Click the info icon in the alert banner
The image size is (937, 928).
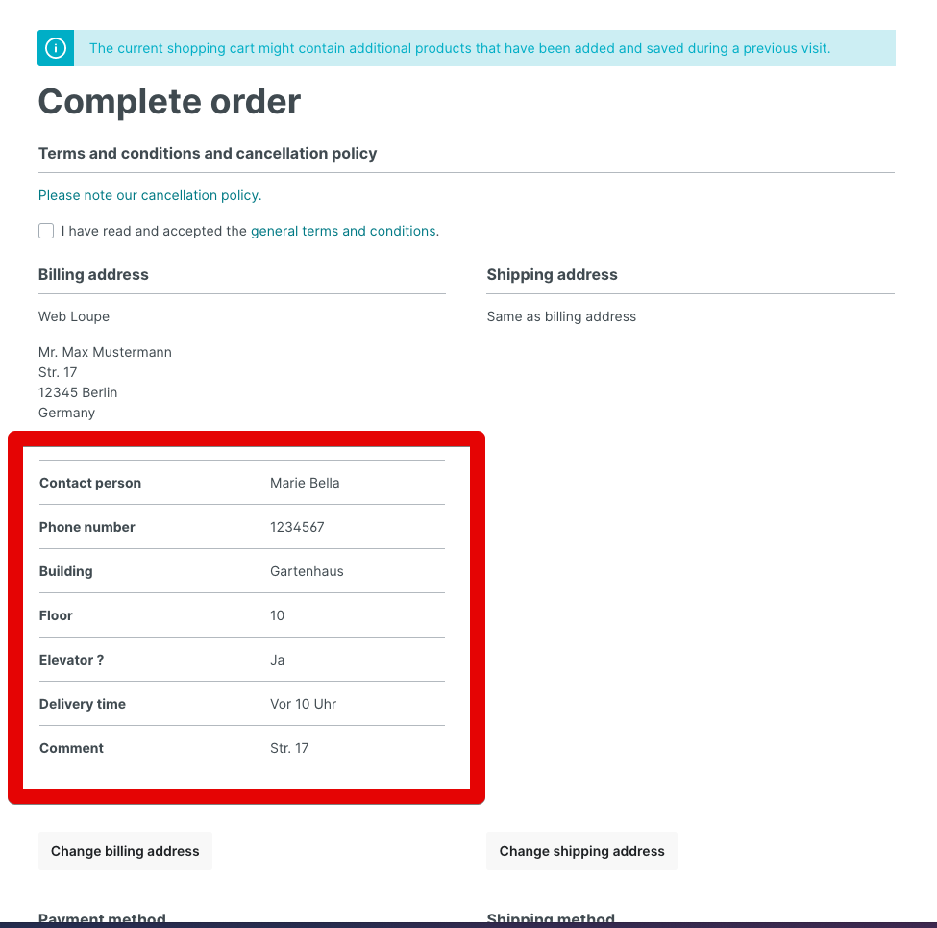pos(56,48)
